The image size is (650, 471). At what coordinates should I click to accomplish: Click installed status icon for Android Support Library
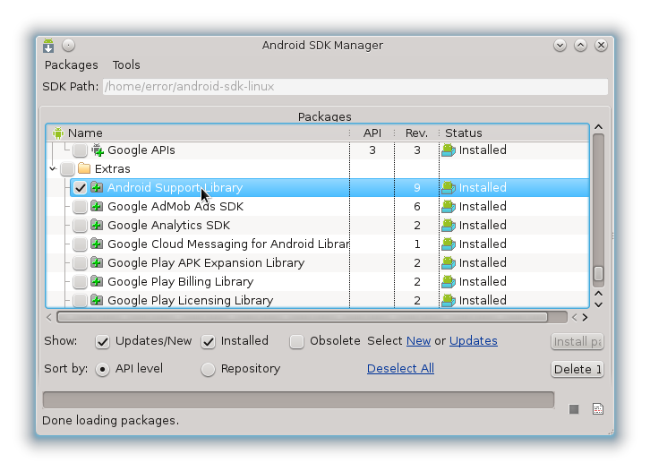tap(449, 187)
